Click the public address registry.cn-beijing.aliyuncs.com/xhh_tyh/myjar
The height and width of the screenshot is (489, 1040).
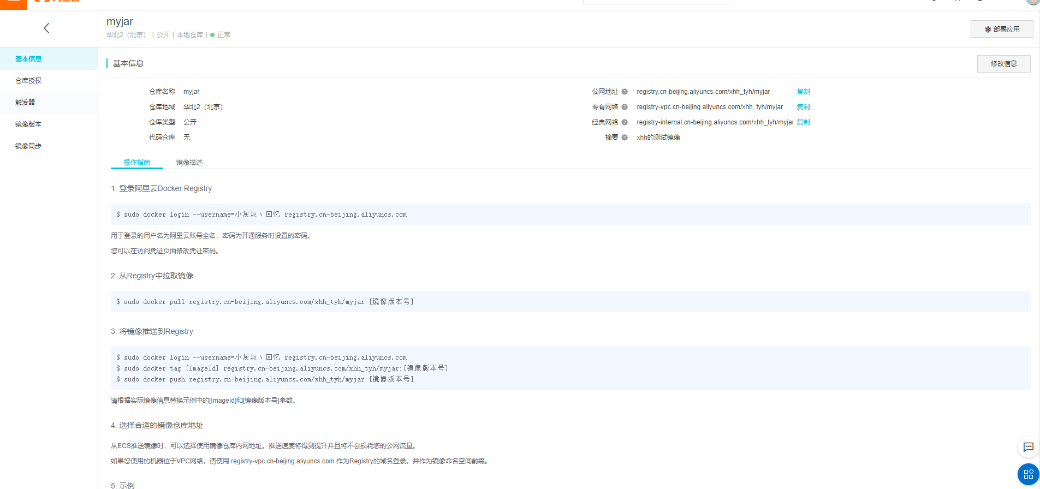(x=703, y=92)
